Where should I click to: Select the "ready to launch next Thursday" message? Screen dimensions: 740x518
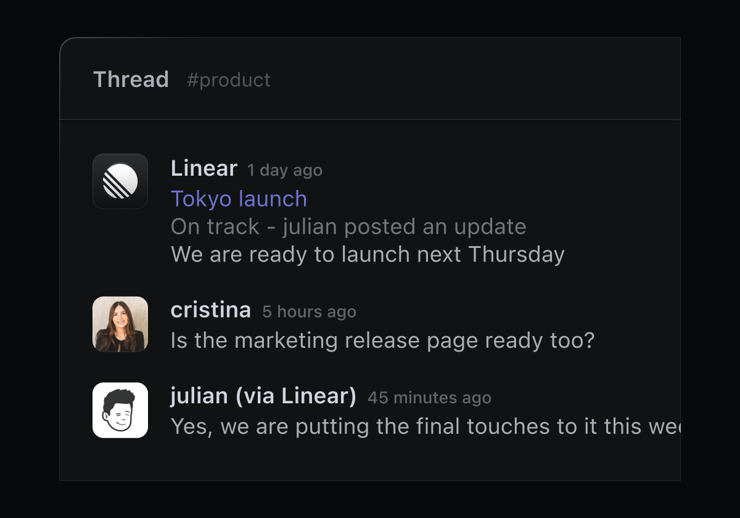[368, 254]
